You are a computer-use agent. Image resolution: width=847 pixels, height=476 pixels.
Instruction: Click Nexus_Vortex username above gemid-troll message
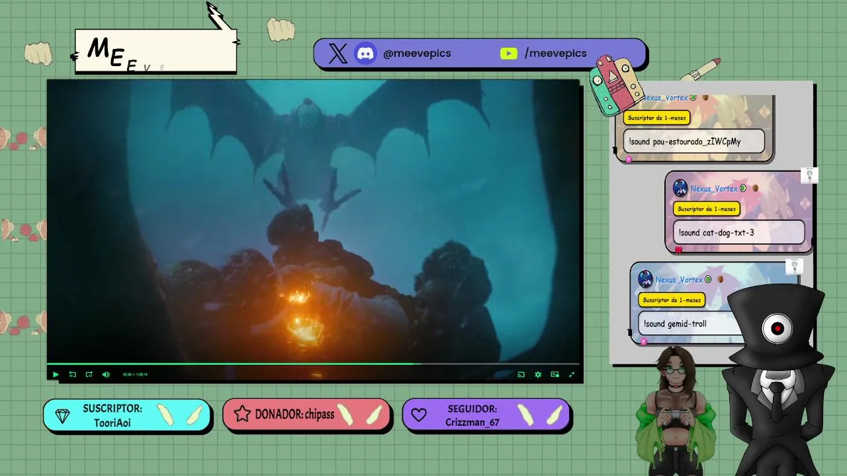(x=679, y=280)
